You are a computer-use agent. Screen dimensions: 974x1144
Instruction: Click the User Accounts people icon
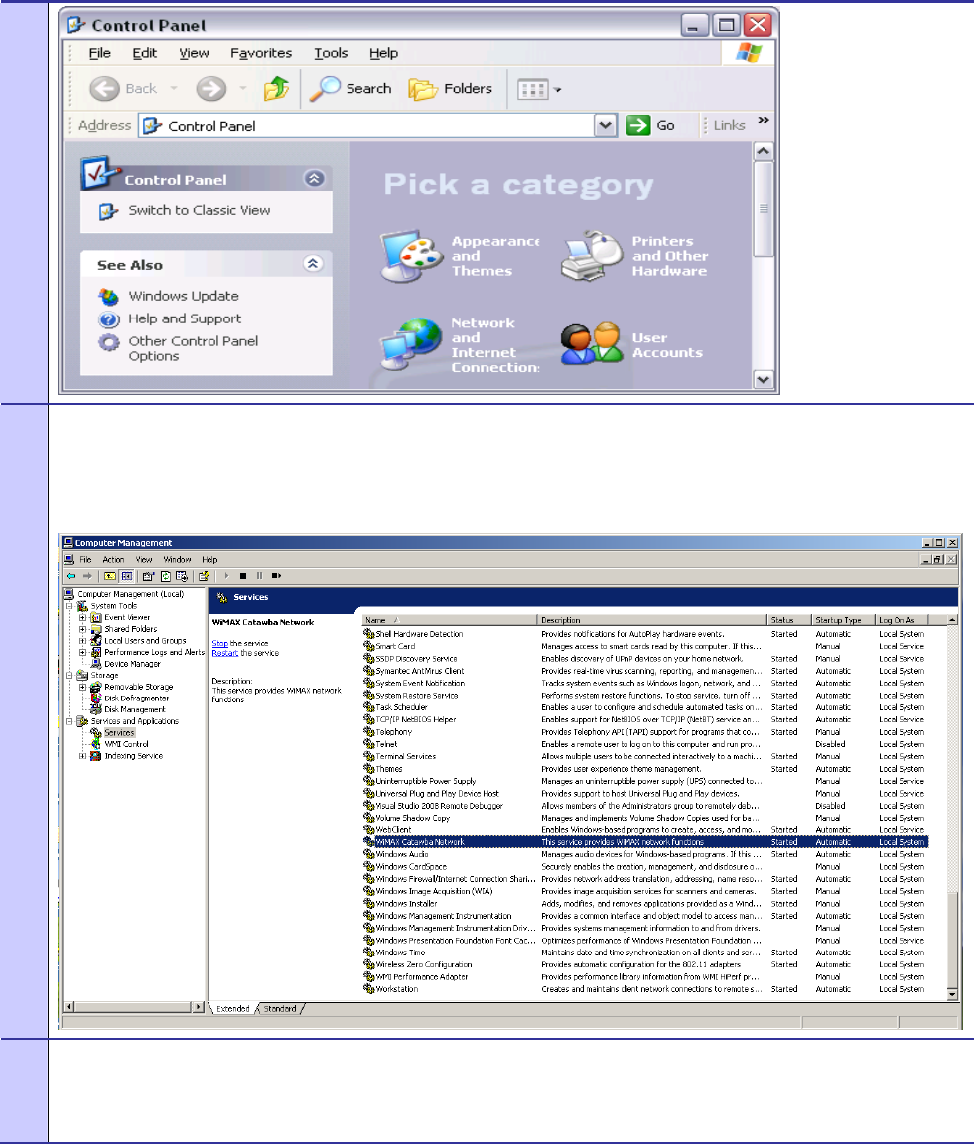(592, 344)
